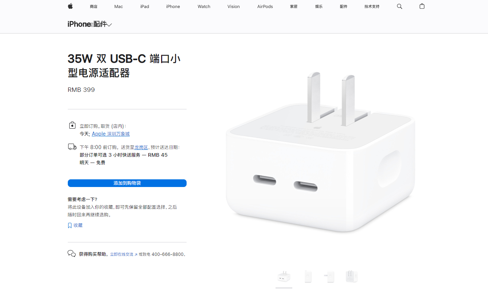Click the Apple logo in the navigation bar
488x304 pixels.
click(70, 6)
